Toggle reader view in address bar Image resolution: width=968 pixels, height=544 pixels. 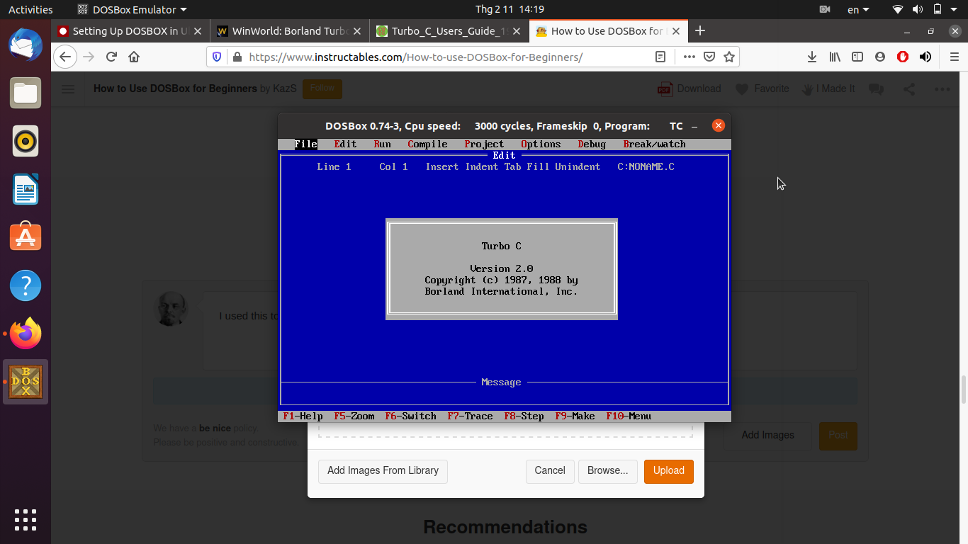(660, 57)
